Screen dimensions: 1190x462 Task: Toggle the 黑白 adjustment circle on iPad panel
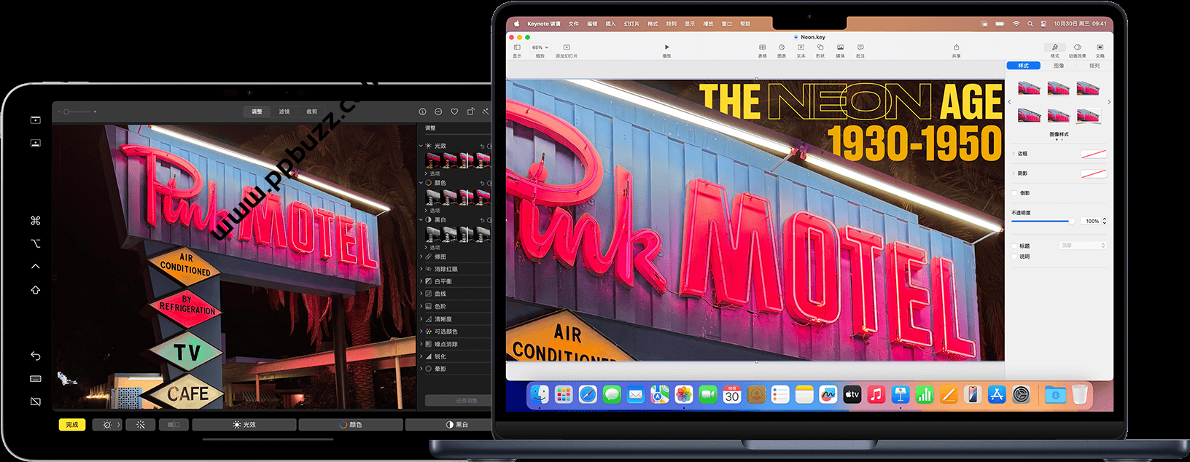click(429, 219)
